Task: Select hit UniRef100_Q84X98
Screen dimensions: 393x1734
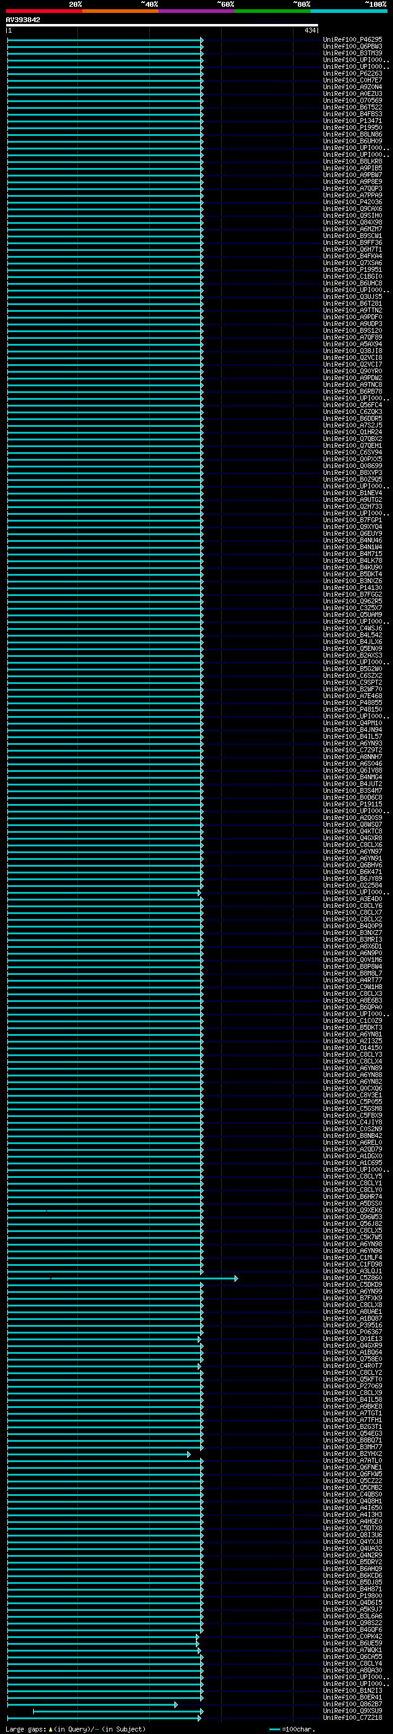Action: pos(352,222)
